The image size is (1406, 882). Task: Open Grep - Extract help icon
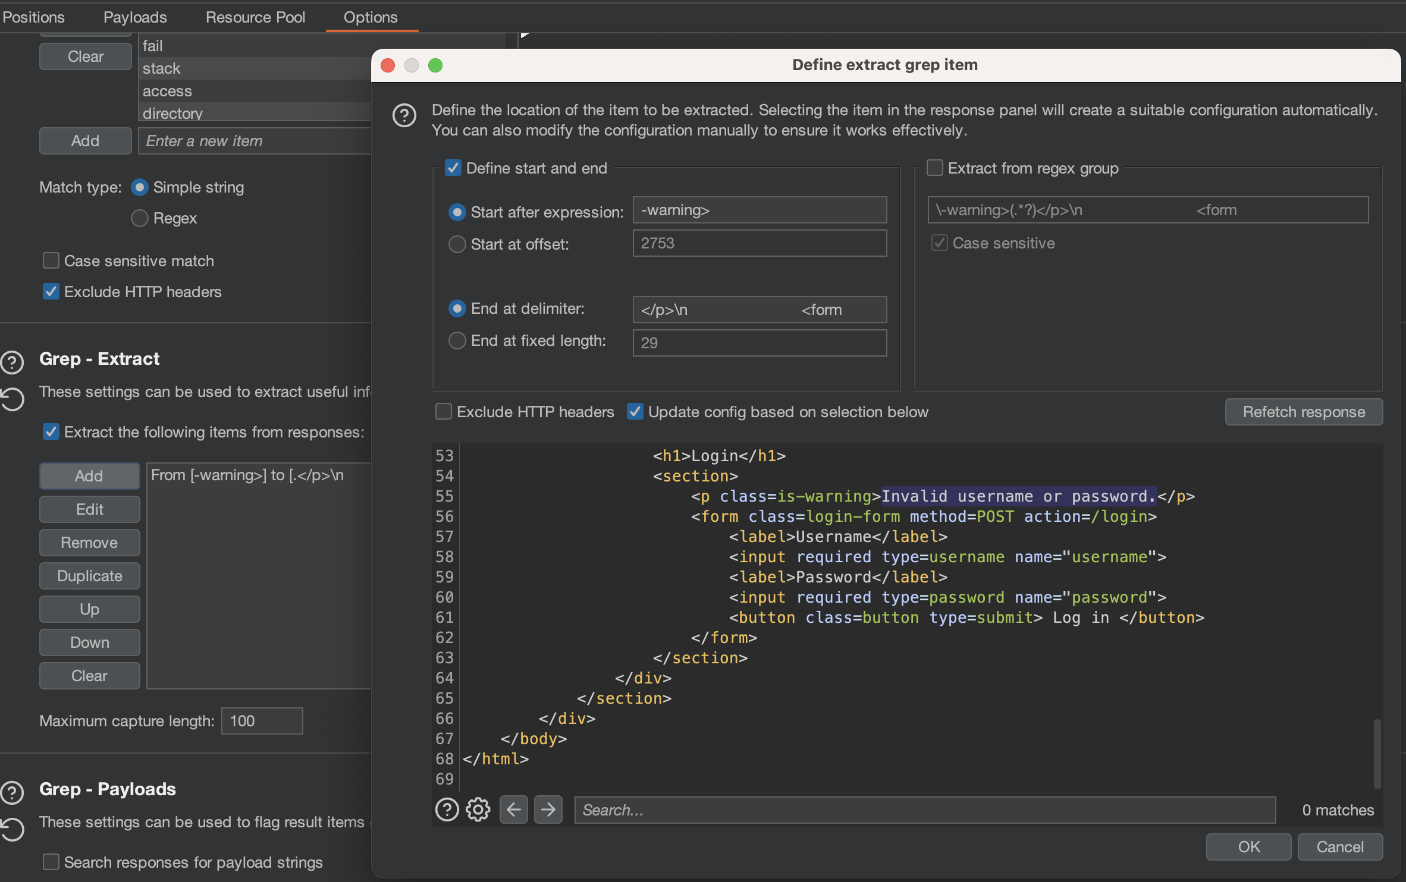pyautogui.click(x=12, y=362)
